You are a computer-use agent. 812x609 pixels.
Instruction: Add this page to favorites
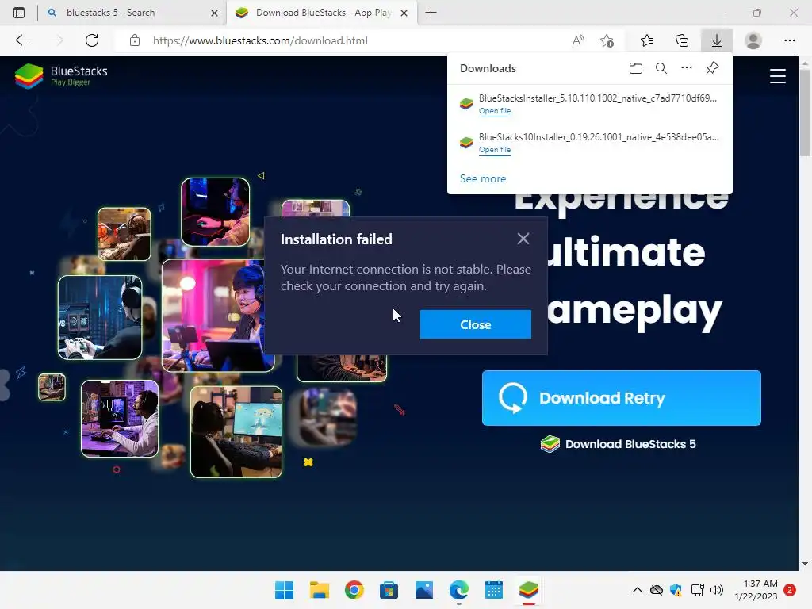(607, 40)
